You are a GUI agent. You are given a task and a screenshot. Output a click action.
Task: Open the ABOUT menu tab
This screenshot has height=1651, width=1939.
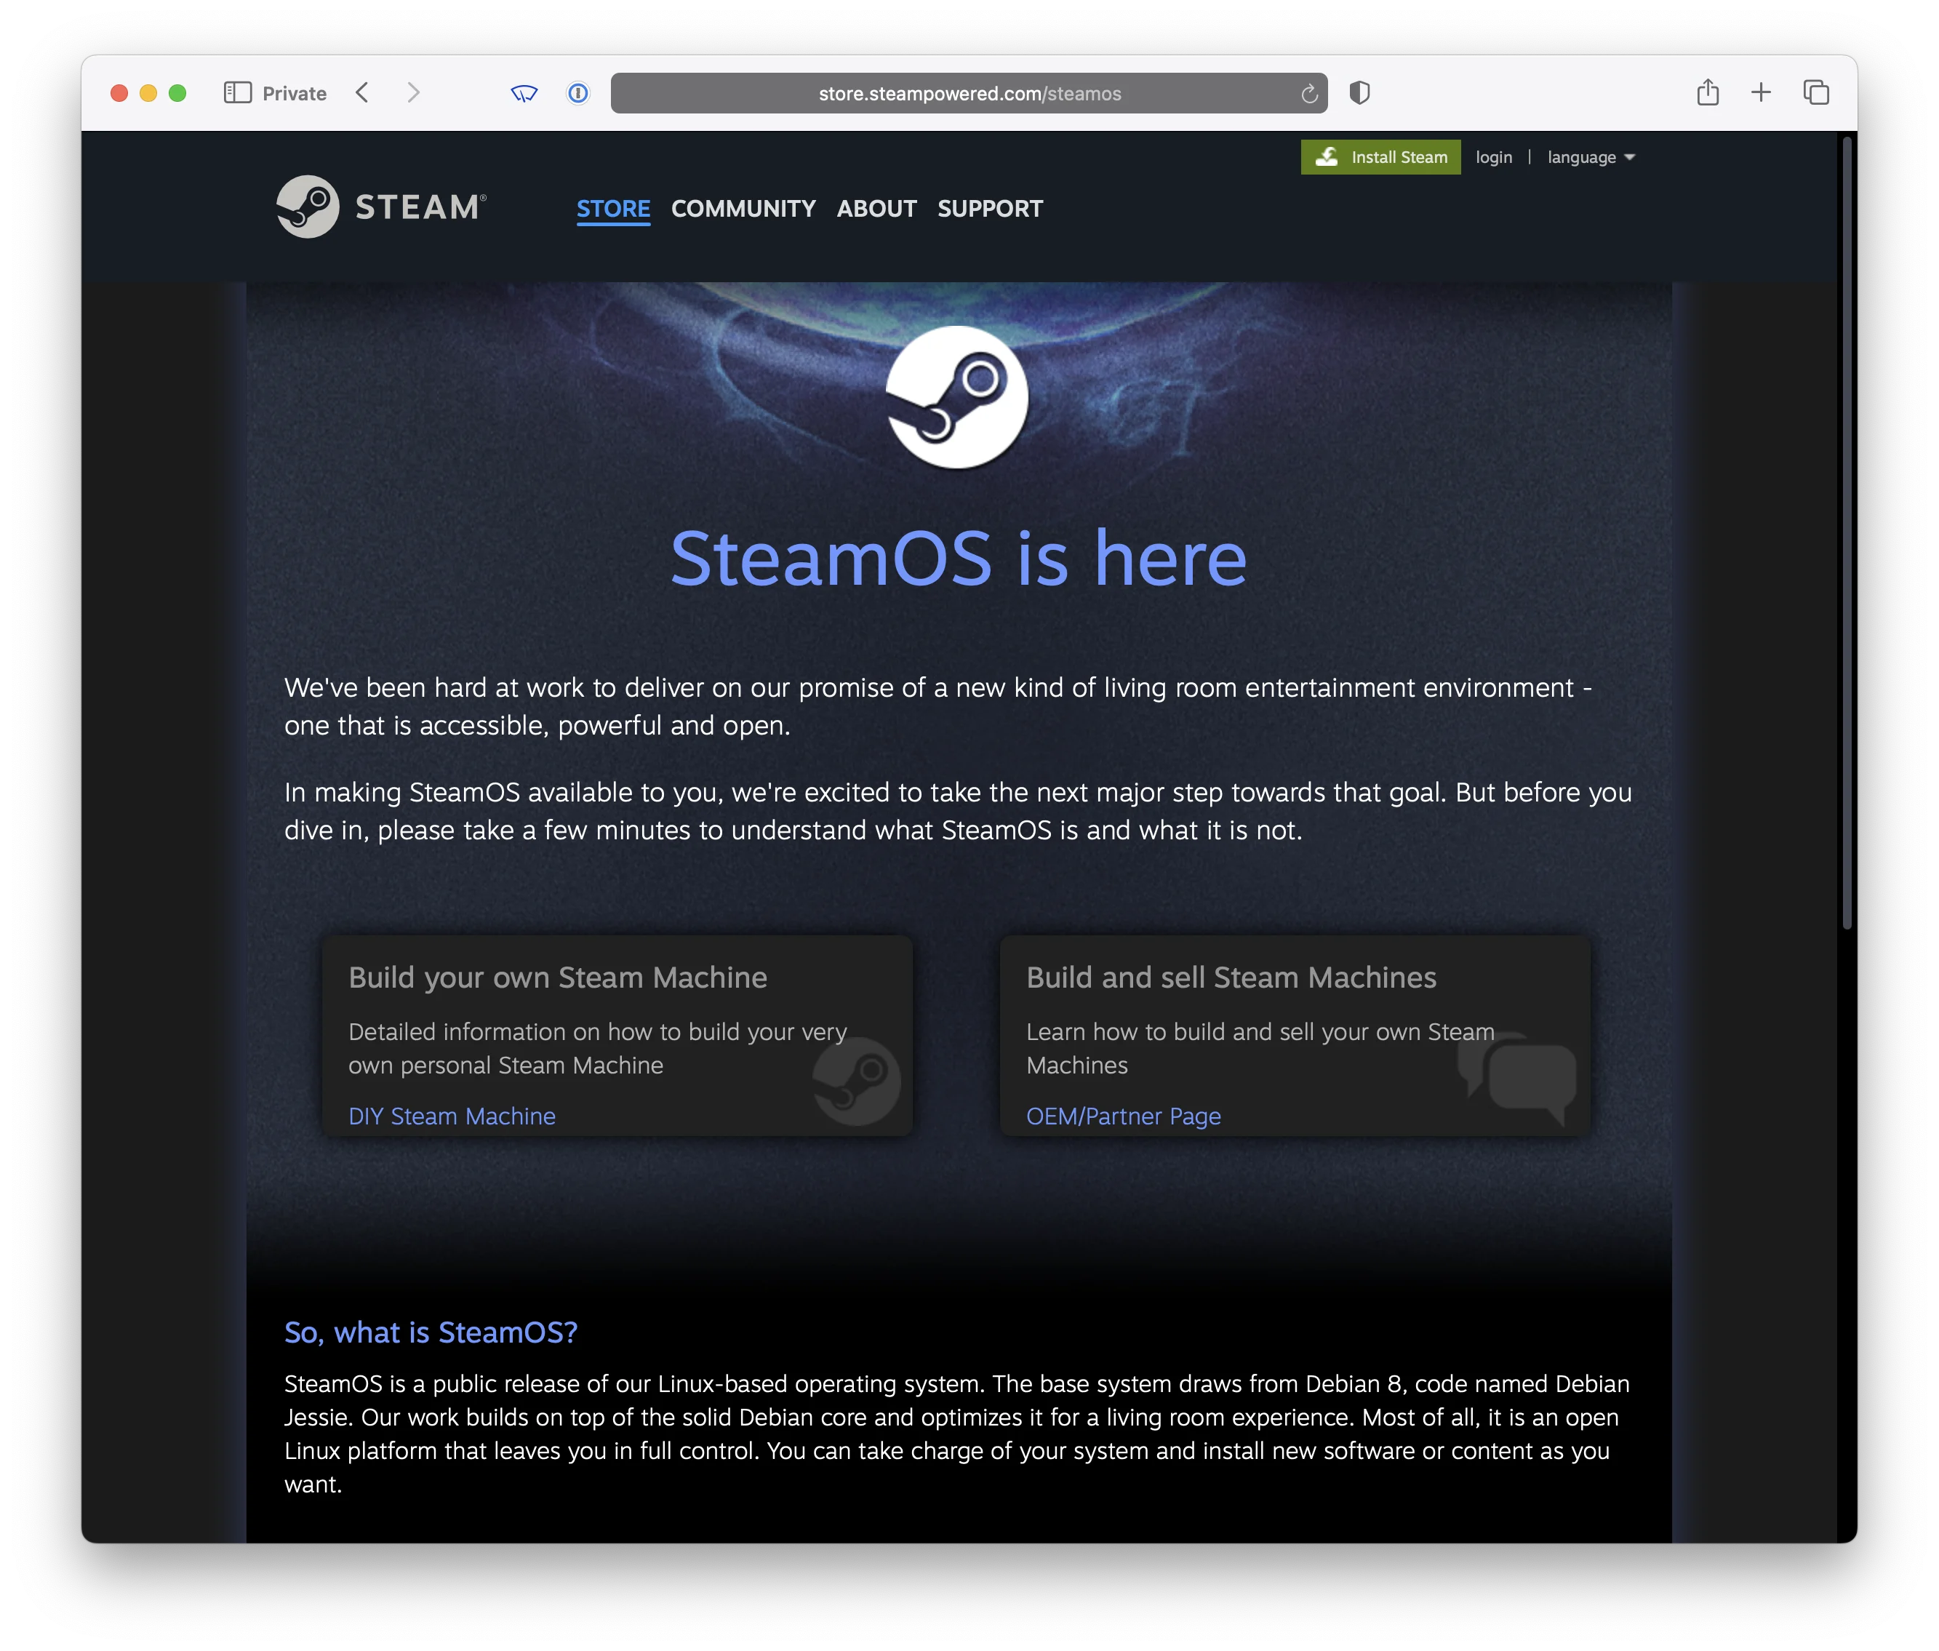pyautogui.click(x=876, y=209)
